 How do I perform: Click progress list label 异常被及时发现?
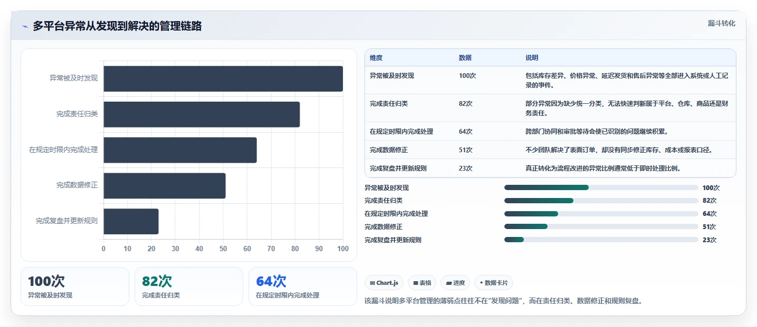[387, 188]
